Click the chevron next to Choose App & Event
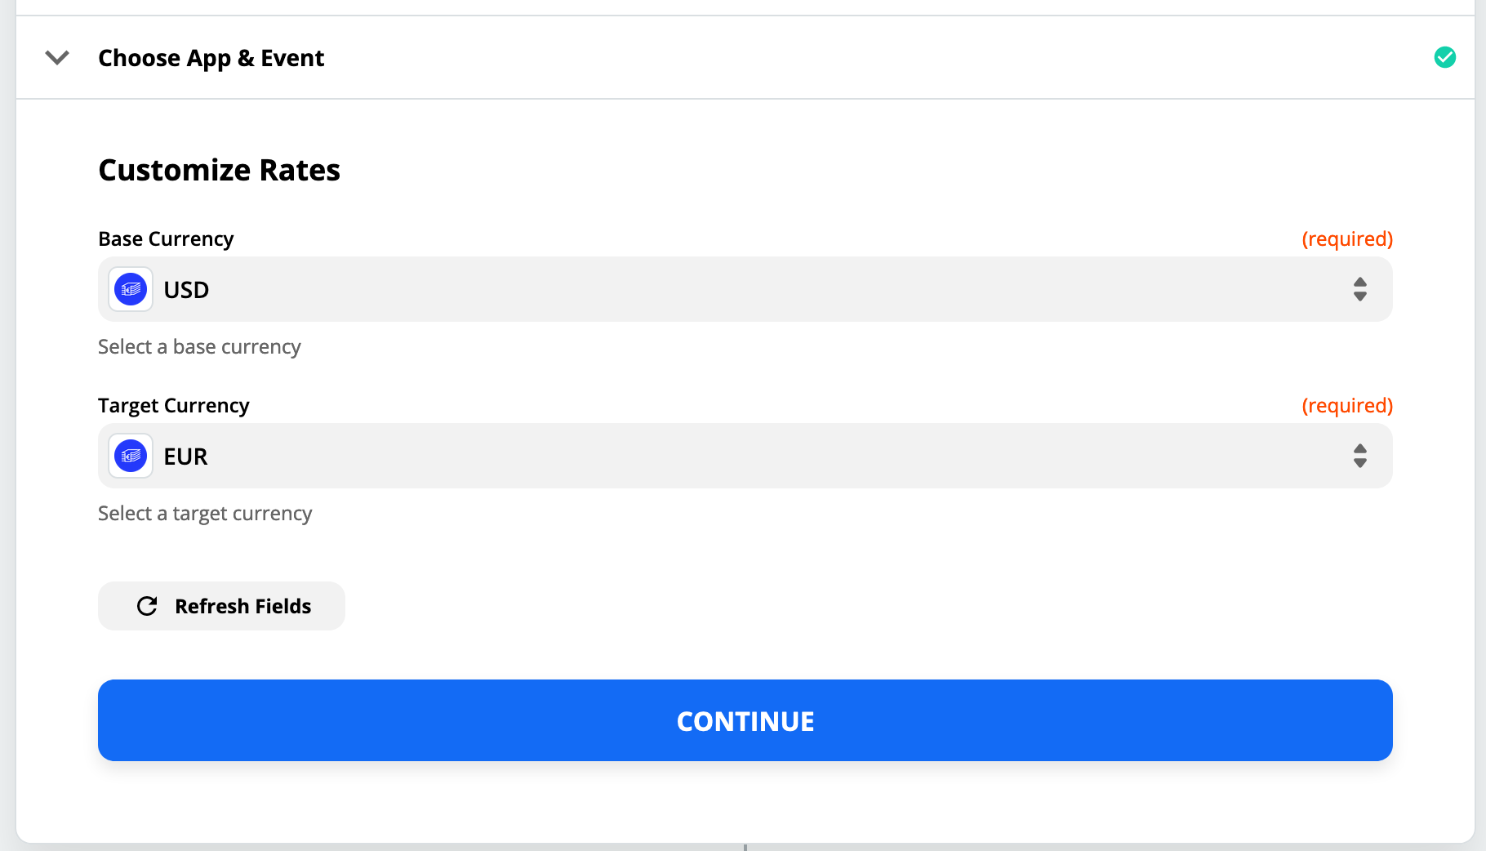 point(56,58)
